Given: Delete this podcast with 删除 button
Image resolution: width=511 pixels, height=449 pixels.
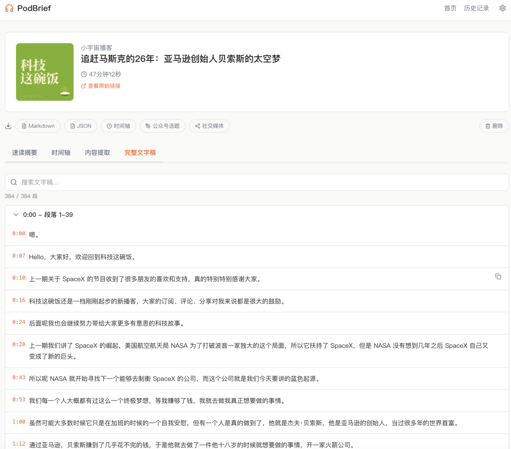Looking at the screenshot, I should click(x=494, y=126).
